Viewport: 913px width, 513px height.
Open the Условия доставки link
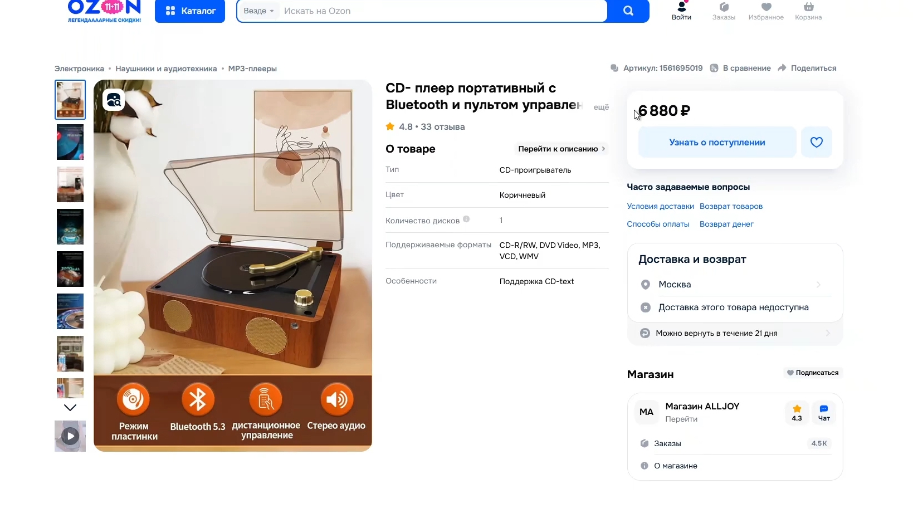(x=660, y=206)
